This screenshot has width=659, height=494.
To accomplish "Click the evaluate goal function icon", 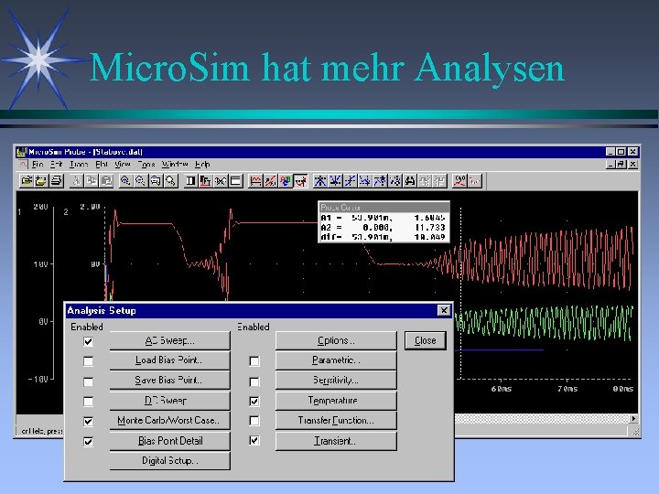I will click(271, 181).
